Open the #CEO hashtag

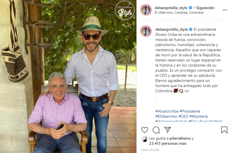pyautogui.click(x=183, y=117)
